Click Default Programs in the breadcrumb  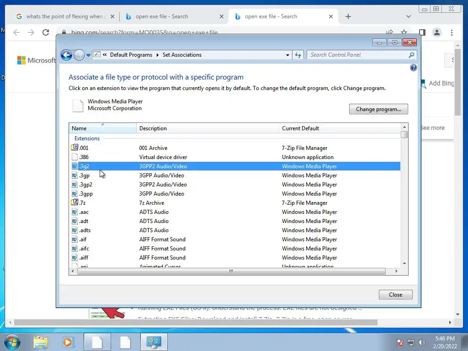click(131, 55)
